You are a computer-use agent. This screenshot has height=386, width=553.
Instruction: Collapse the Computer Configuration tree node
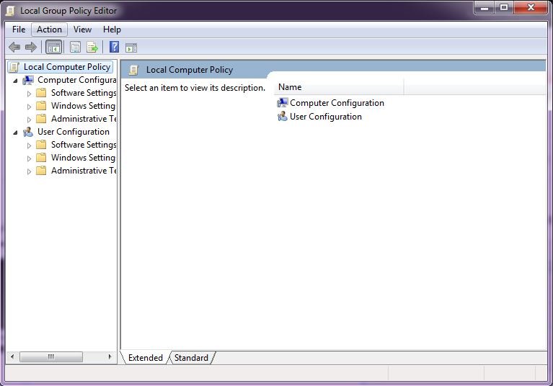coord(15,81)
